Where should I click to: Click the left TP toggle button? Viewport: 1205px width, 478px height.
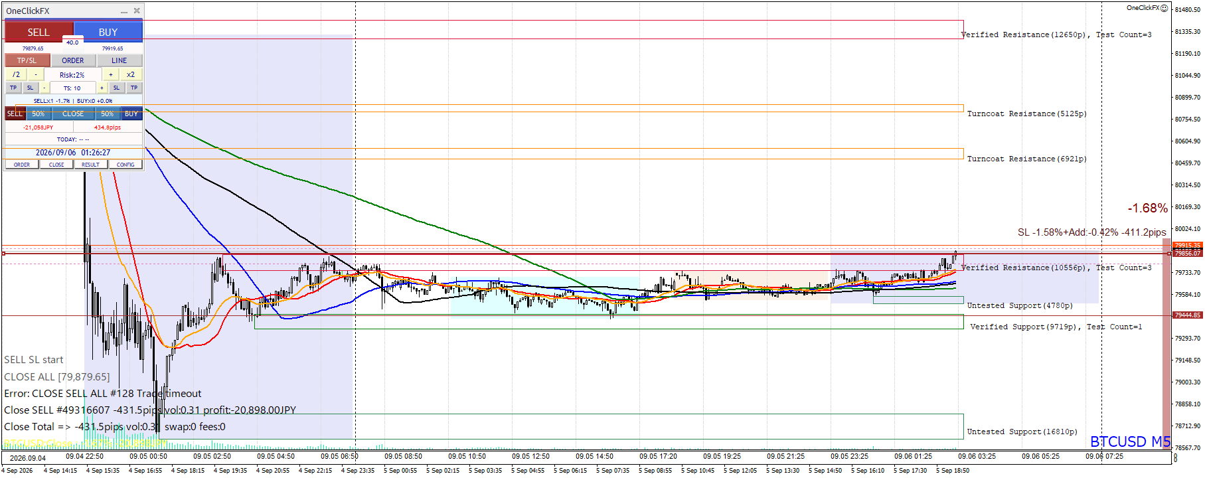pyautogui.click(x=13, y=88)
